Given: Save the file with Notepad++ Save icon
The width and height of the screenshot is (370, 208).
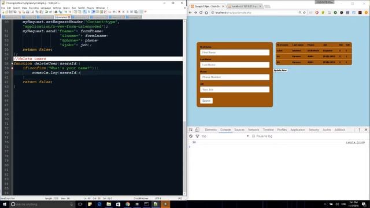Looking at the screenshot, I should pos(11,12).
